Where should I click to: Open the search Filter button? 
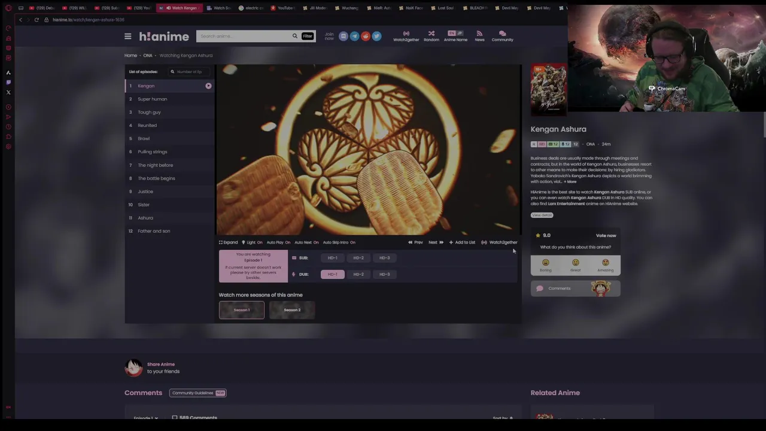tap(308, 36)
